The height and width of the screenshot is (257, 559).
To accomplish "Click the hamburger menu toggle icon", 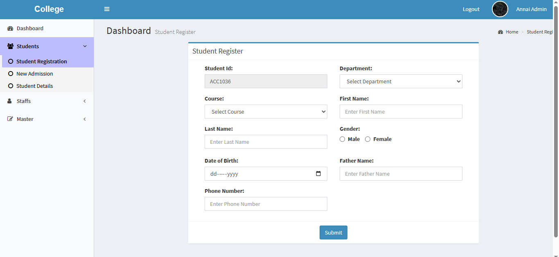I will 107,9.
